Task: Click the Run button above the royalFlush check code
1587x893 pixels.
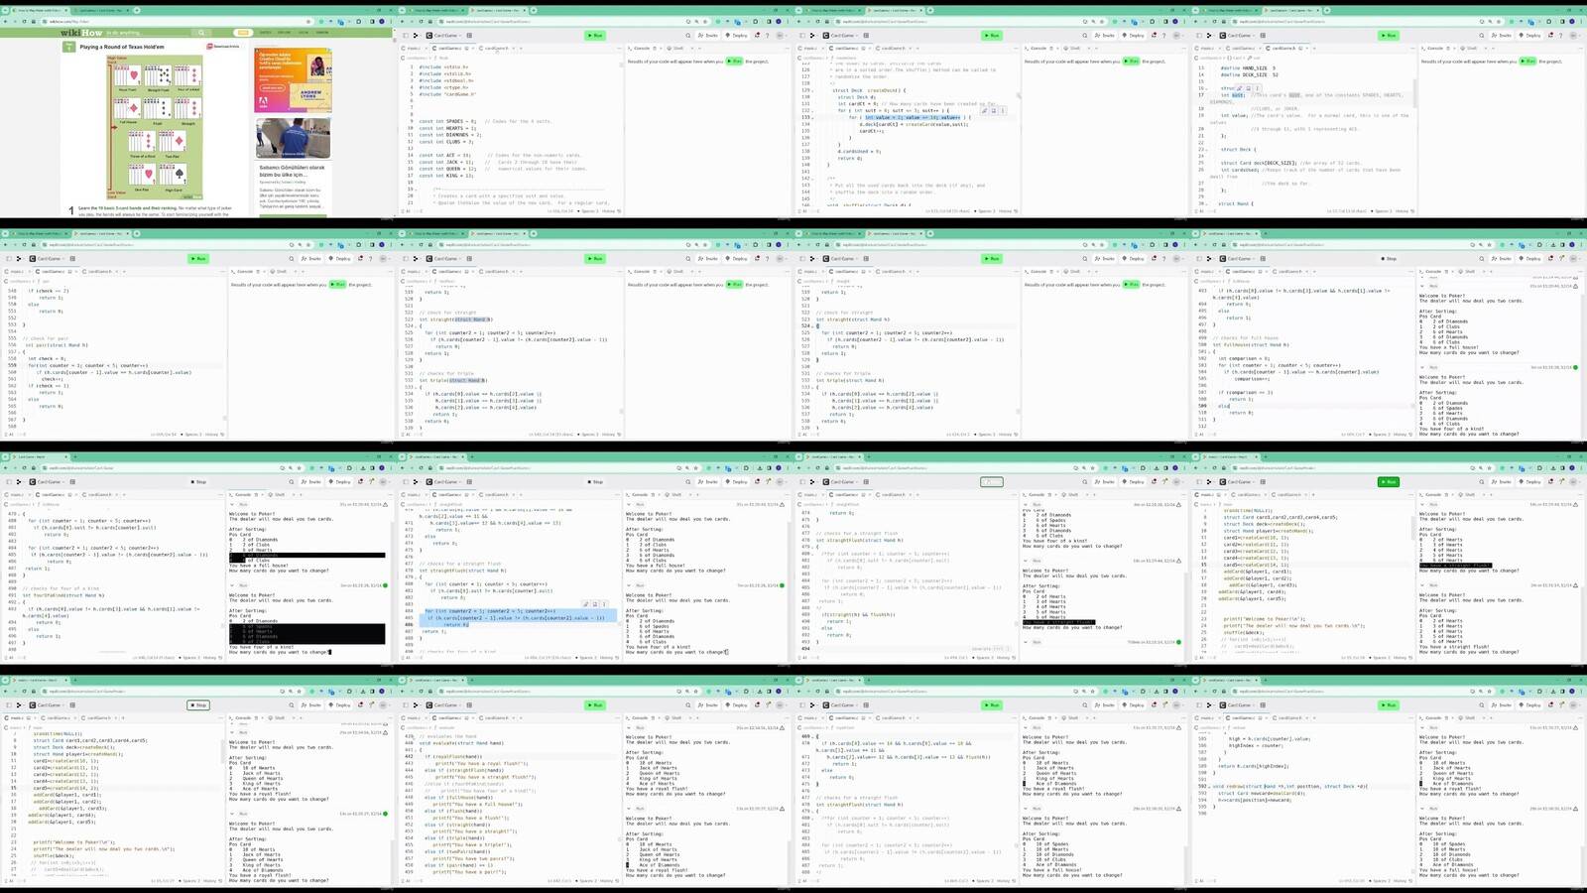Action: [x=993, y=705]
